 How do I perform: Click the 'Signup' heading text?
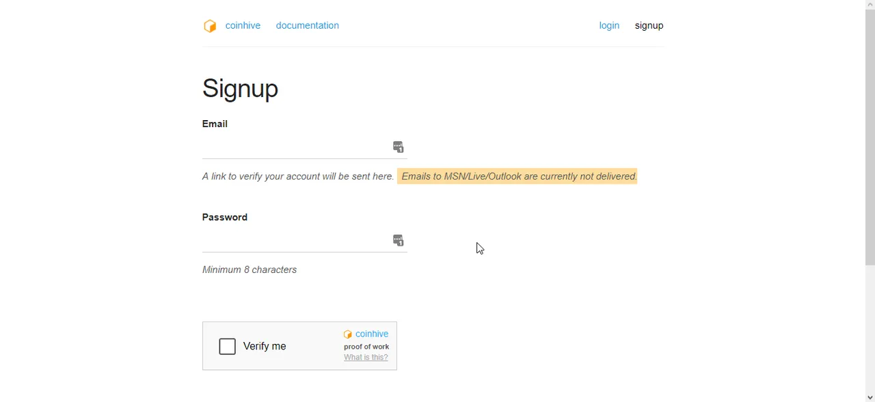pyautogui.click(x=240, y=89)
